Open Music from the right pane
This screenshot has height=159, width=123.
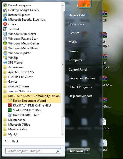coord(73,42)
